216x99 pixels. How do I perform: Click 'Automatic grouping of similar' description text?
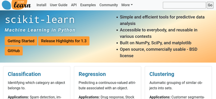pyautogui.click(x=176, y=85)
